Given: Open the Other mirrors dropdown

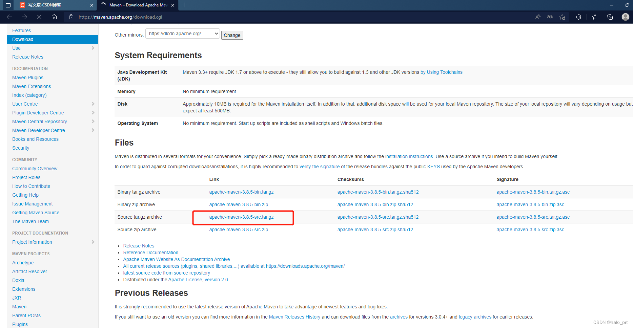Looking at the screenshot, I should tap(183, 34).
